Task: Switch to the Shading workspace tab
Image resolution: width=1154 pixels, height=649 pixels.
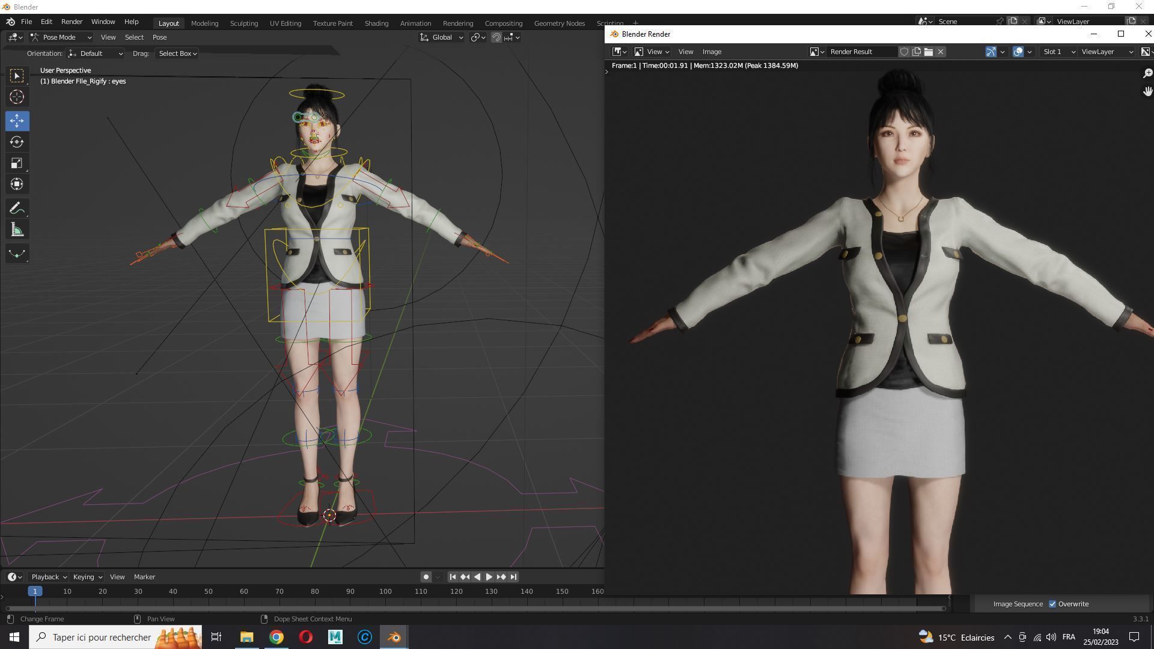Action: point(376,23)
